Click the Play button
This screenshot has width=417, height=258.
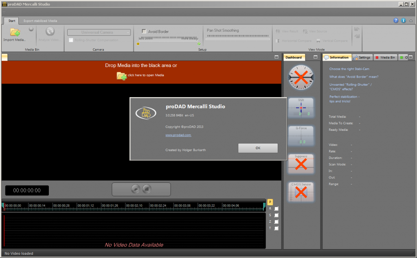coord(135,189)
